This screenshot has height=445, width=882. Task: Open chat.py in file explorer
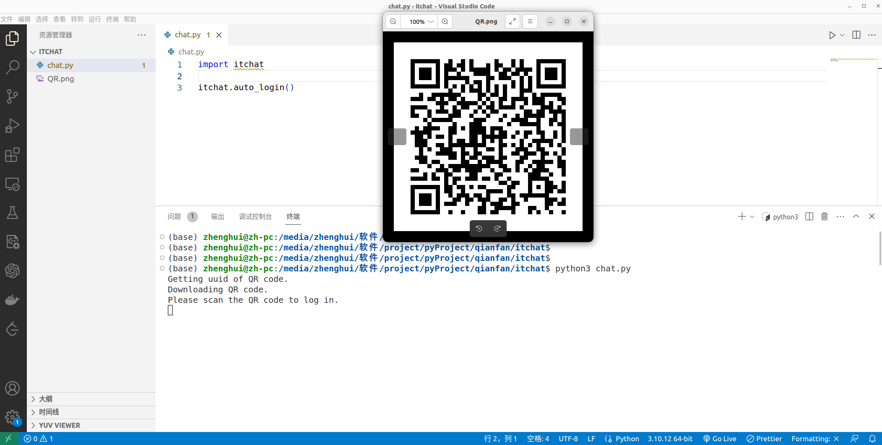point(91,65)
